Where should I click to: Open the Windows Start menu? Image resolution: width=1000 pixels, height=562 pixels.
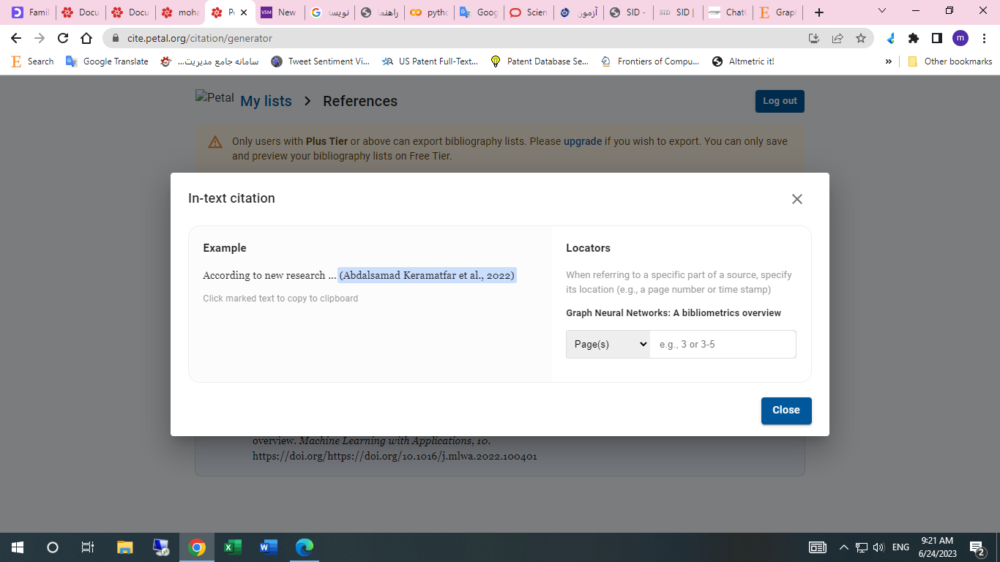(18, 547)
